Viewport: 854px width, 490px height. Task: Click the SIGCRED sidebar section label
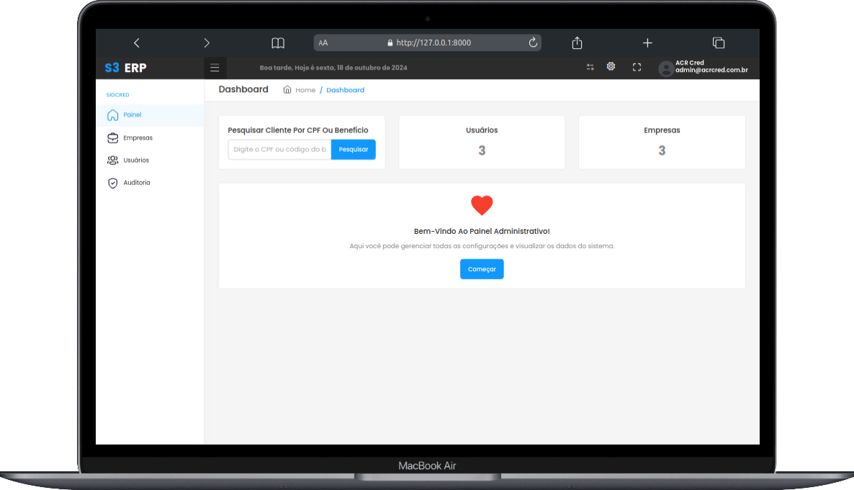coord(117,95)
